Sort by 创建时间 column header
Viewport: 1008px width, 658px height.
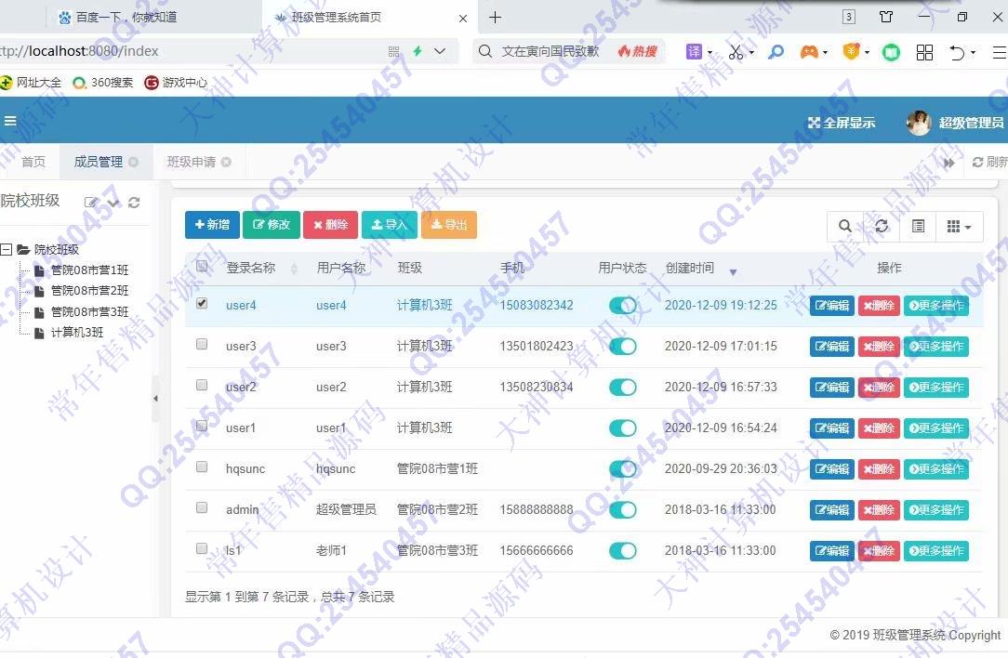pyautogui.click(x=690, y=268)
